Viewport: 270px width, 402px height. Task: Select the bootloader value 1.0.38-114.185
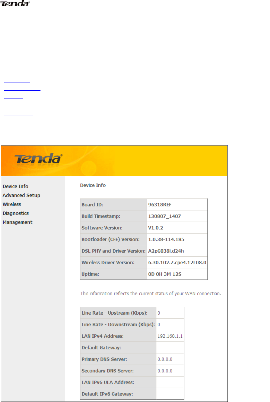(x=166, y=239)
